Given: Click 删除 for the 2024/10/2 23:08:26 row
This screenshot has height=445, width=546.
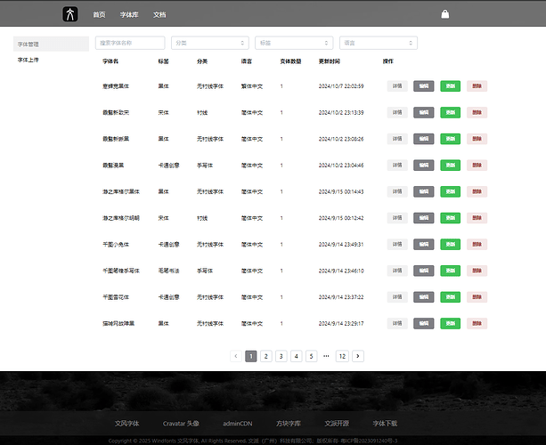Looking at the screenshot, I should coord(477,139).
